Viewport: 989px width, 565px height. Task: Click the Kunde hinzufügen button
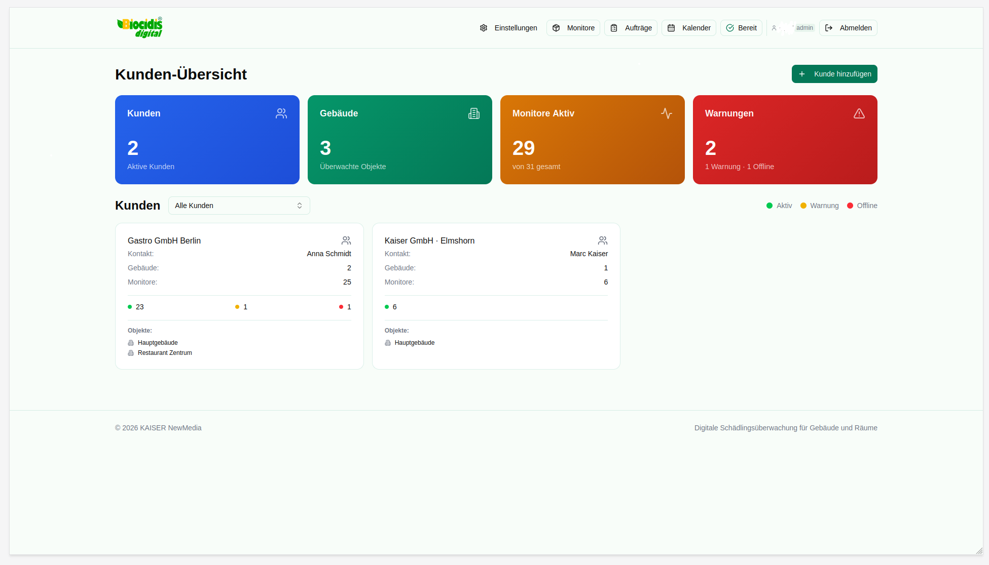(x=834, y=74)
